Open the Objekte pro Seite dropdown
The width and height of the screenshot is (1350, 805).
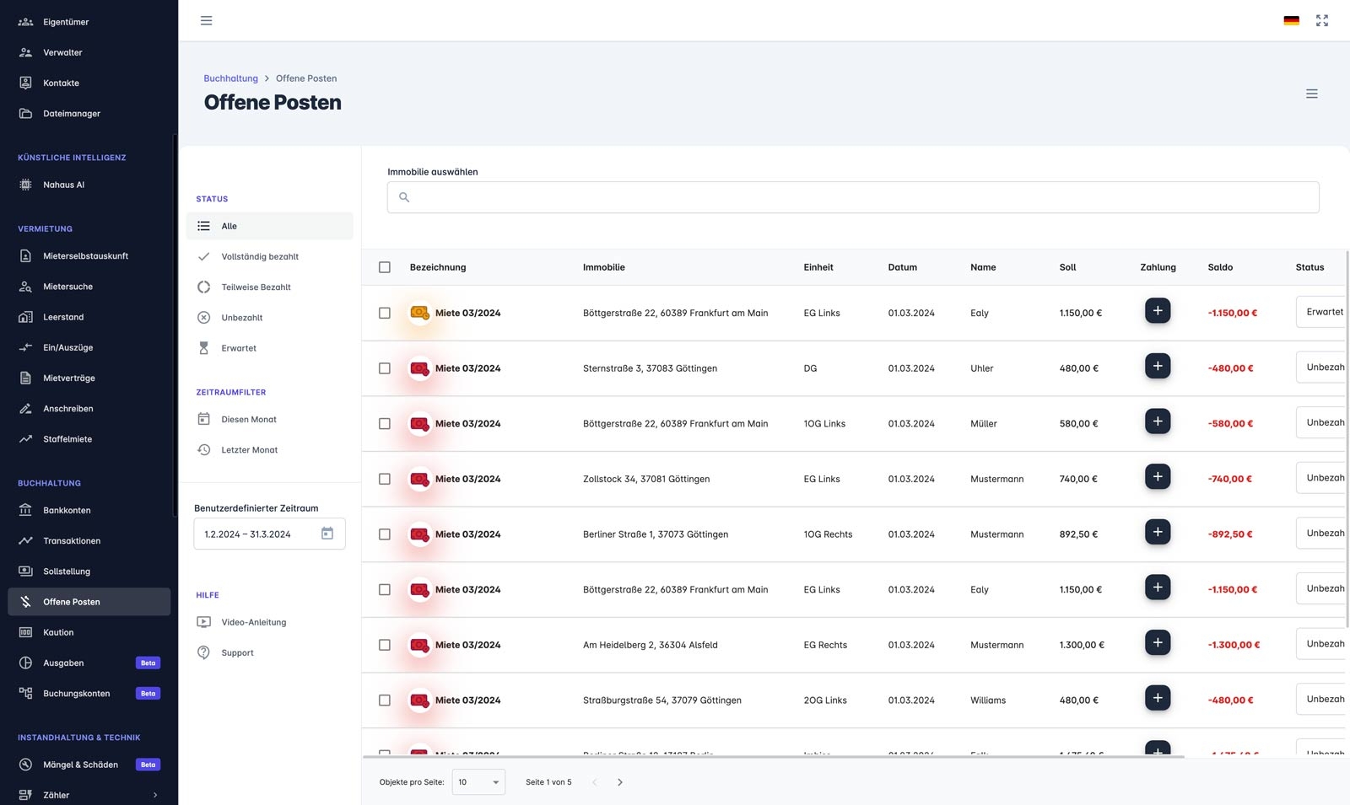[478, 782]
